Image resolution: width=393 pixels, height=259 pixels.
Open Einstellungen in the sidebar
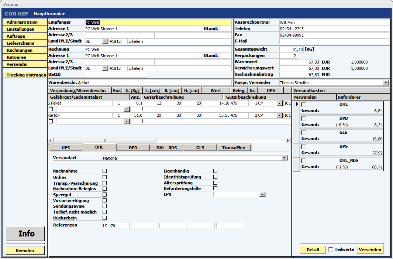(x=25, y=29)
